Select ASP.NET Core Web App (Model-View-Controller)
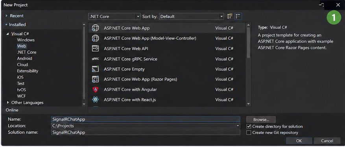Viewport: 345px width, 148px height. pos(167,38)
